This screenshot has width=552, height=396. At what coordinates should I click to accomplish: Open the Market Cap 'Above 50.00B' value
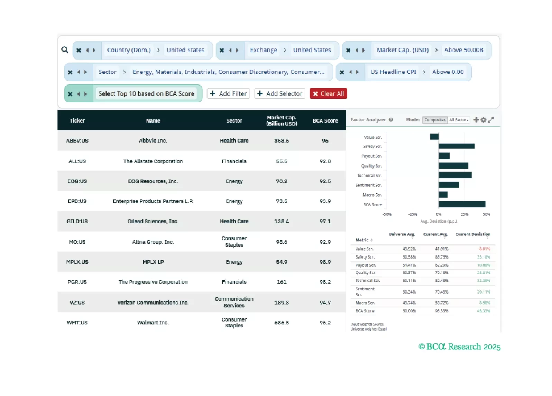(x=463, y=50)
